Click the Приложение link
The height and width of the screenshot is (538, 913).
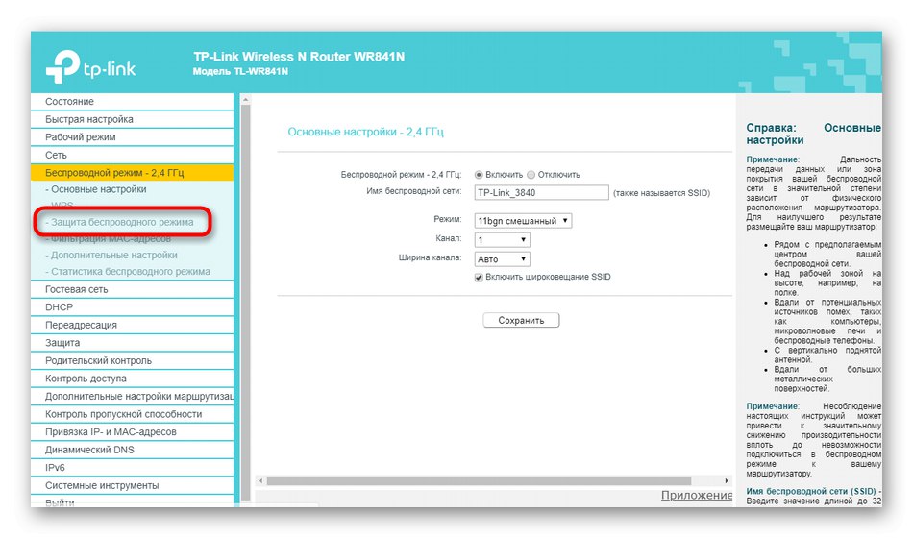pyautogui.click(x=697, y=496)
